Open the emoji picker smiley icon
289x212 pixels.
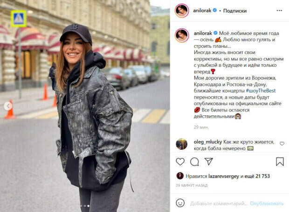[180, 203]
